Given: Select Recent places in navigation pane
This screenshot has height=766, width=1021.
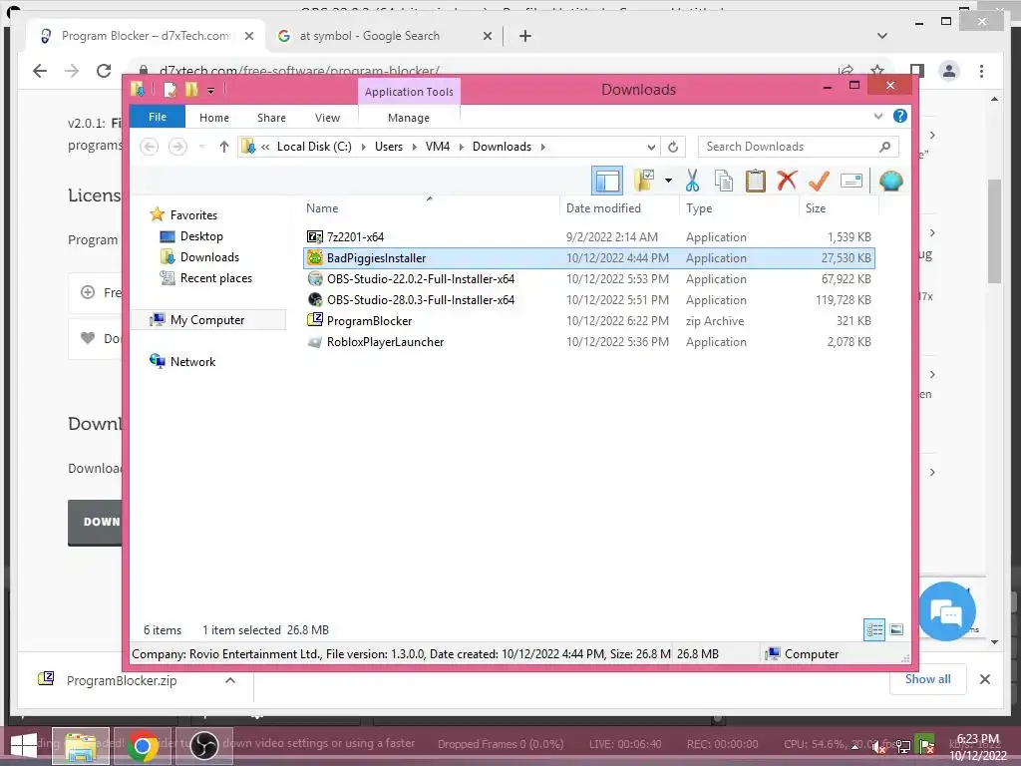Looking at the screenshot, I should point(216,278).
